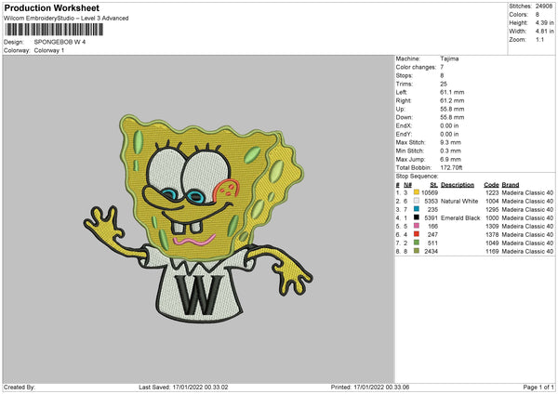The width and height of the screenshot is (558, 394).
Task: Choose the red swatch for code 1378
Action: click(417, 234)
